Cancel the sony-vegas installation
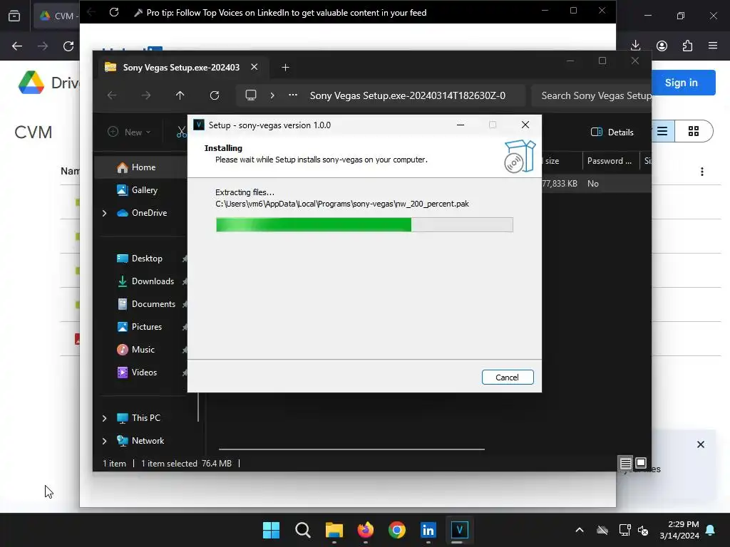Image resolution: width=730 pixels, height=547 pixels. pyautogui.click(x=508, y=377)
